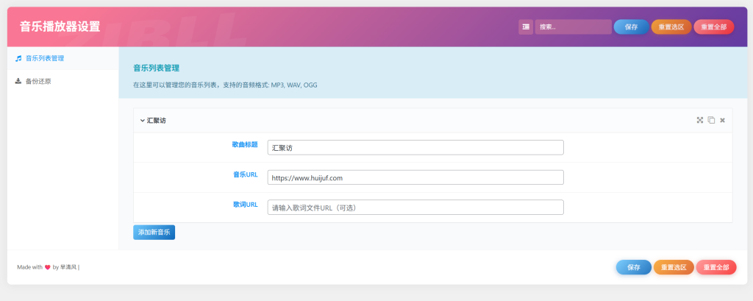This screenshot has width=753, height=301.
Task: Open the 备份还原 sidebar tab
Action: (x=63, y=81)
